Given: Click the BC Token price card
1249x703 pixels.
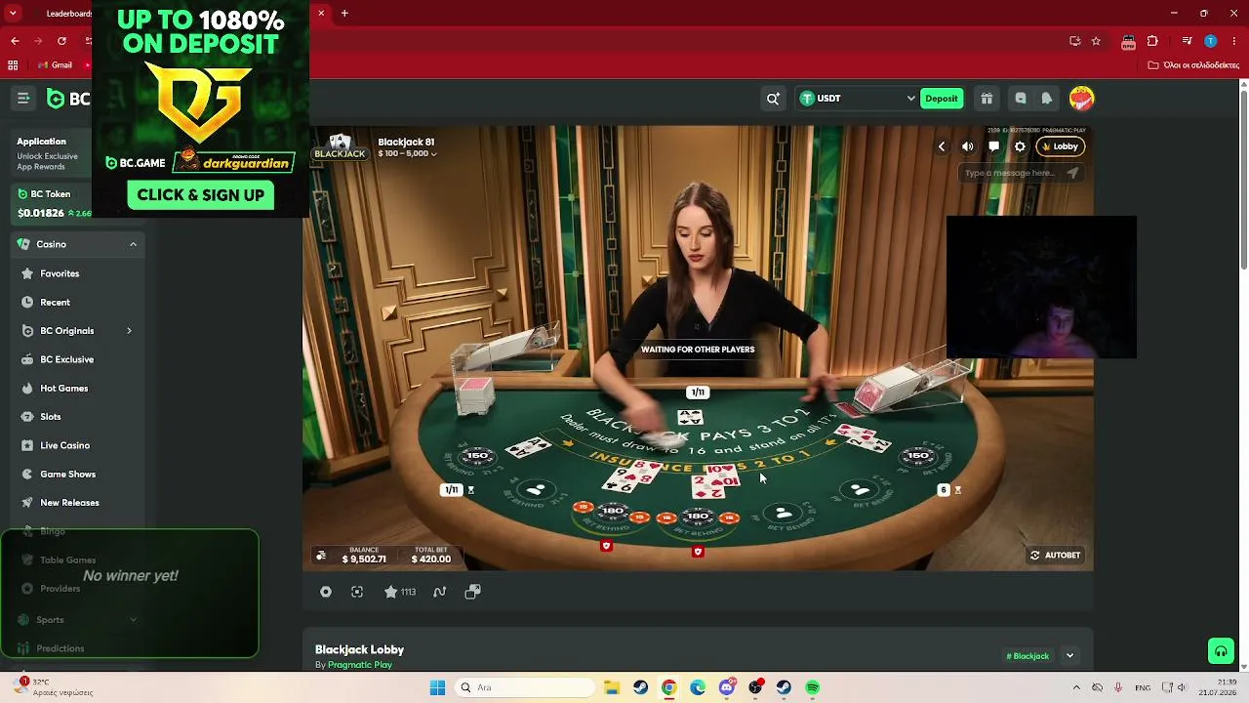Looking at the screenshot, I should click(54, 203).
